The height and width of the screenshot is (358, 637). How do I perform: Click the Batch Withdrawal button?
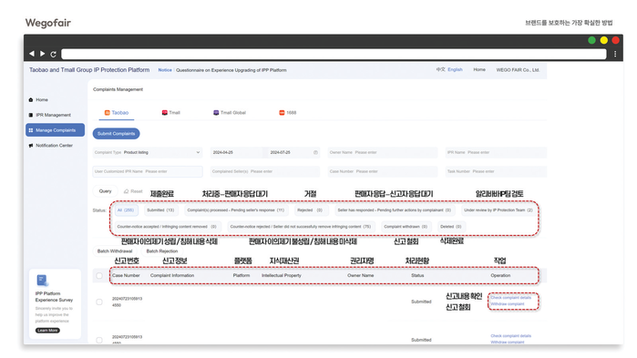pos(115,251)
